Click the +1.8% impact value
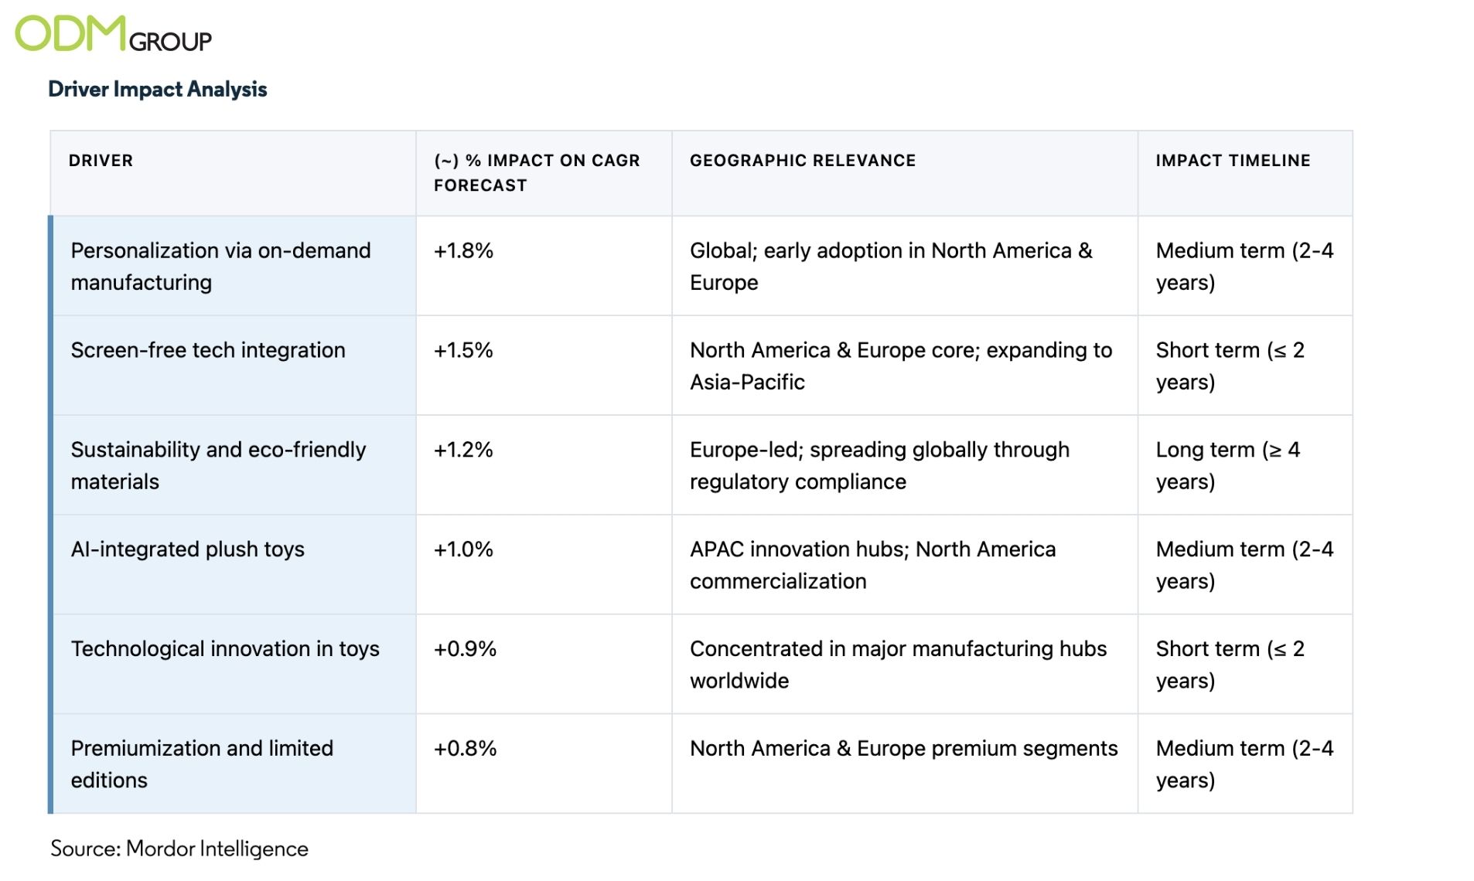Viewport: 1474px width, 881px height. pos(463,251)
